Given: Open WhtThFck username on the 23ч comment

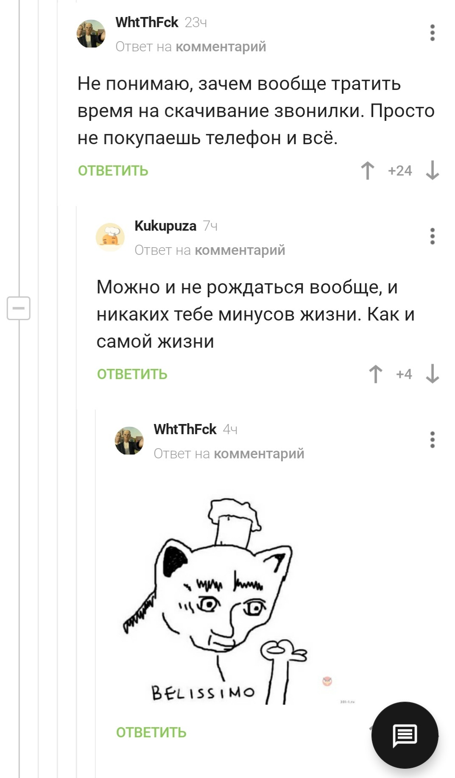Looking at the screenshot, I should [147, 22].
